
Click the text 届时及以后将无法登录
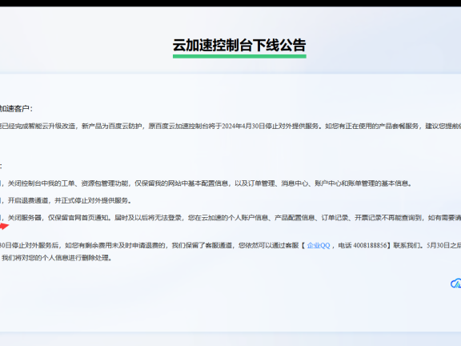pyautogui.click(x=148, y=217)
